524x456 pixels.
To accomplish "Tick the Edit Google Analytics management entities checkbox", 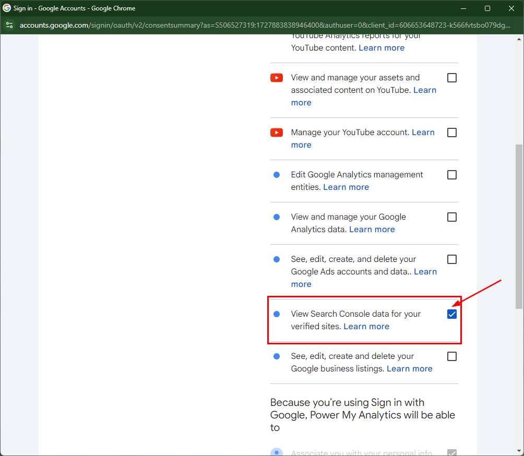I will coord(452,175).
